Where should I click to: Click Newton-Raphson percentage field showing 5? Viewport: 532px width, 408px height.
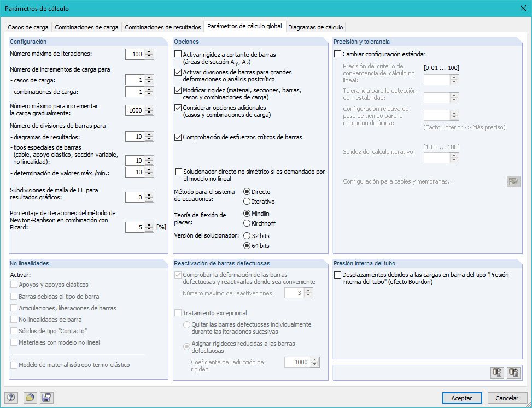coord(135,227)
